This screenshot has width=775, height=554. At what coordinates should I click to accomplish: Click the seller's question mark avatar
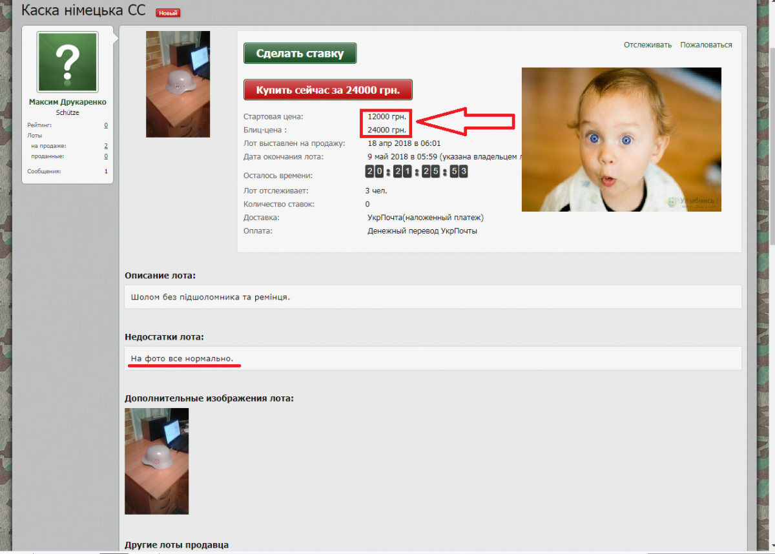[x=68, y=62]
